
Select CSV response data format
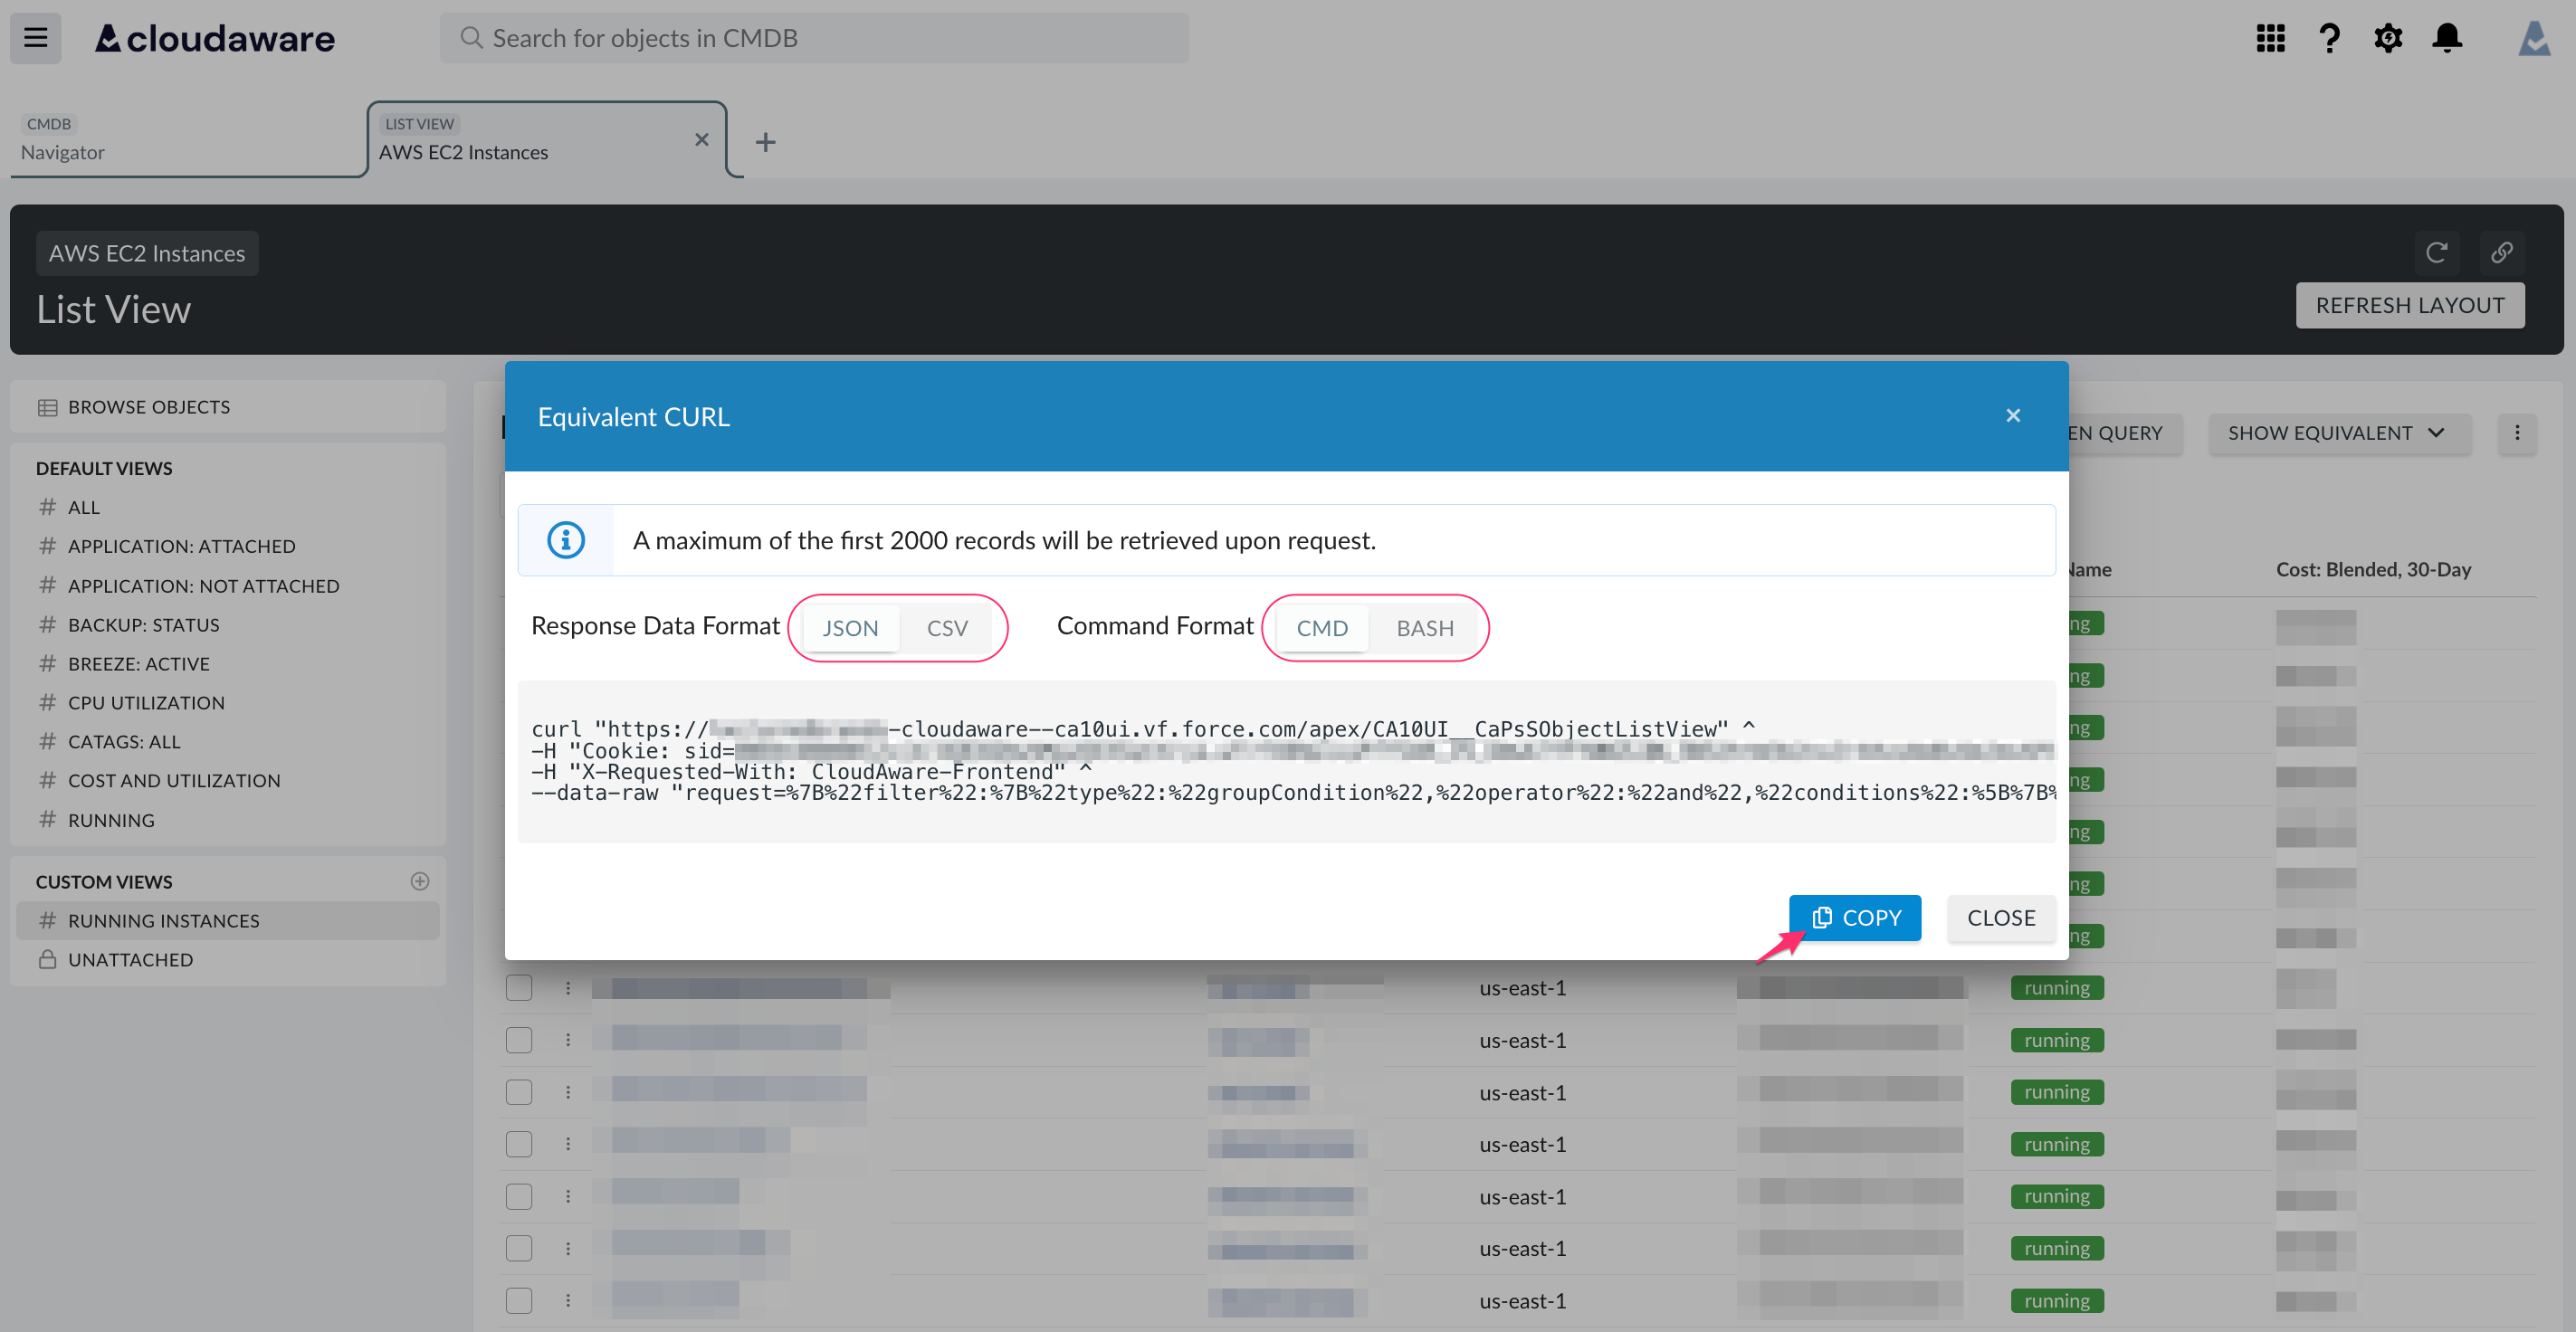(x=947, y=628)
